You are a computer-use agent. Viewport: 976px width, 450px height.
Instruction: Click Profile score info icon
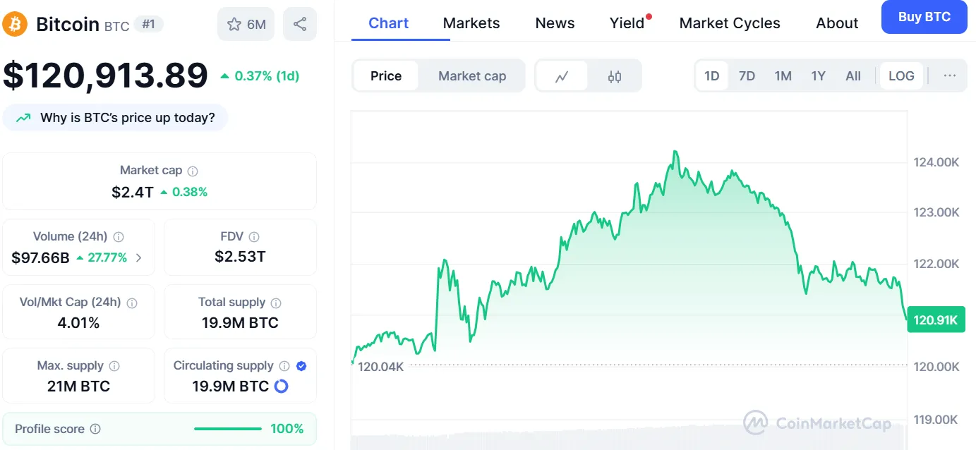(95, 429)
